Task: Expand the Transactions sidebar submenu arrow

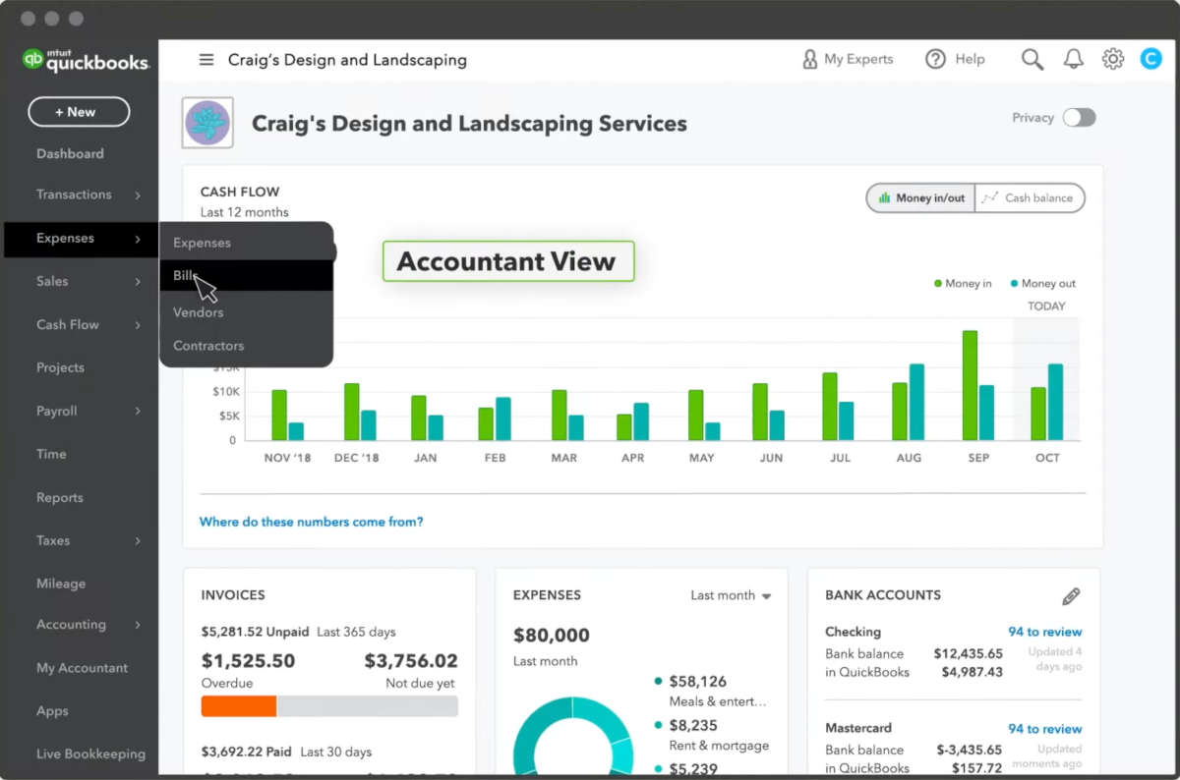Action: click(138, 195)
